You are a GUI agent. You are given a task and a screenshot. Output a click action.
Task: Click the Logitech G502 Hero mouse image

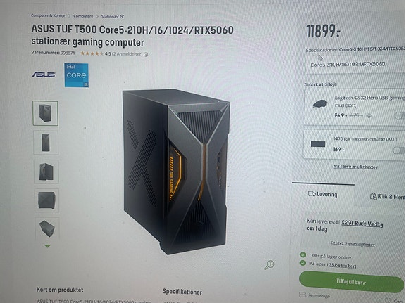pos(320,104)
